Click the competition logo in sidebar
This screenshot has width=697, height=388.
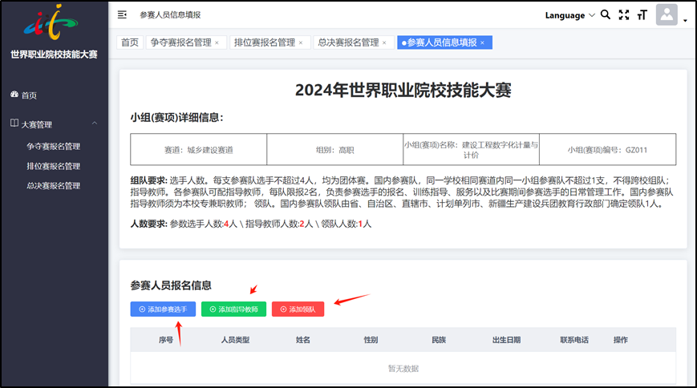tap(51, 22)
